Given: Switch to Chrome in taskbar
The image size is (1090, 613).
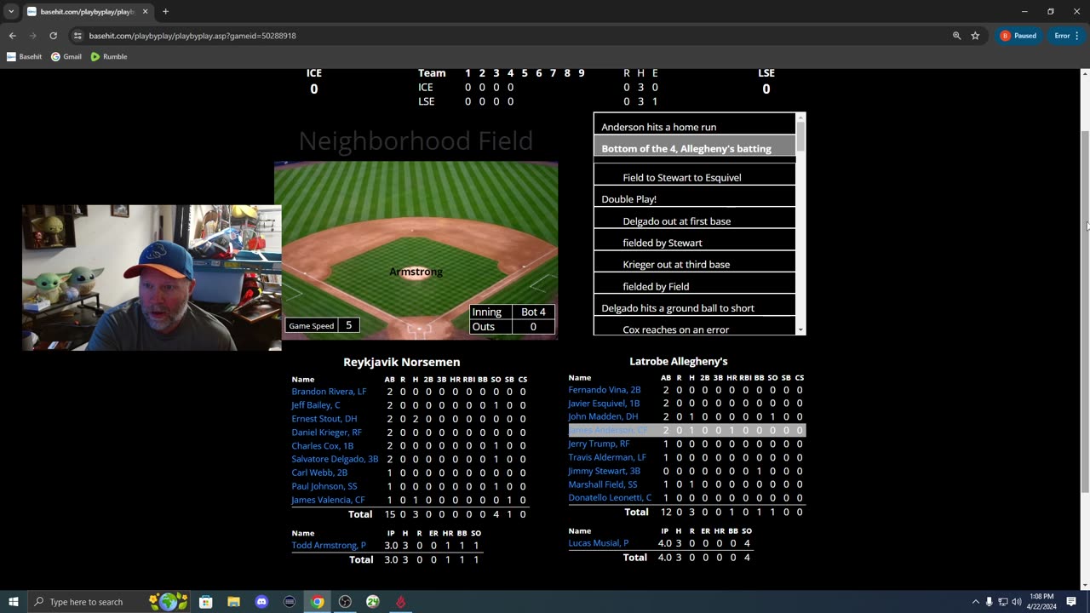Looking at the screenshot, I should 317,602.
